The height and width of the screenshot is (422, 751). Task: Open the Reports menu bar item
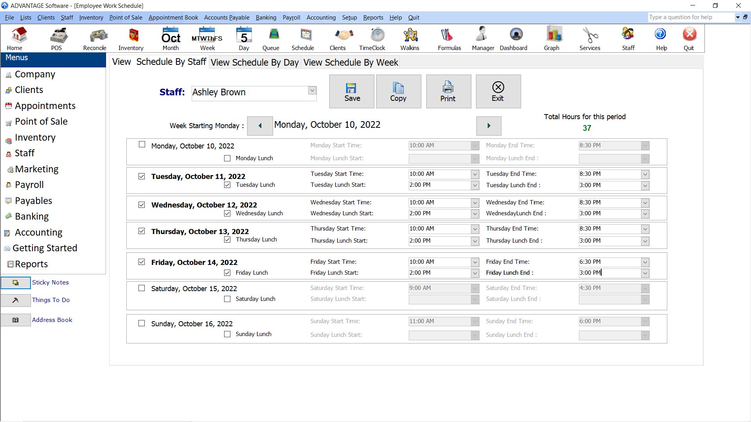[x=373, y=18]
